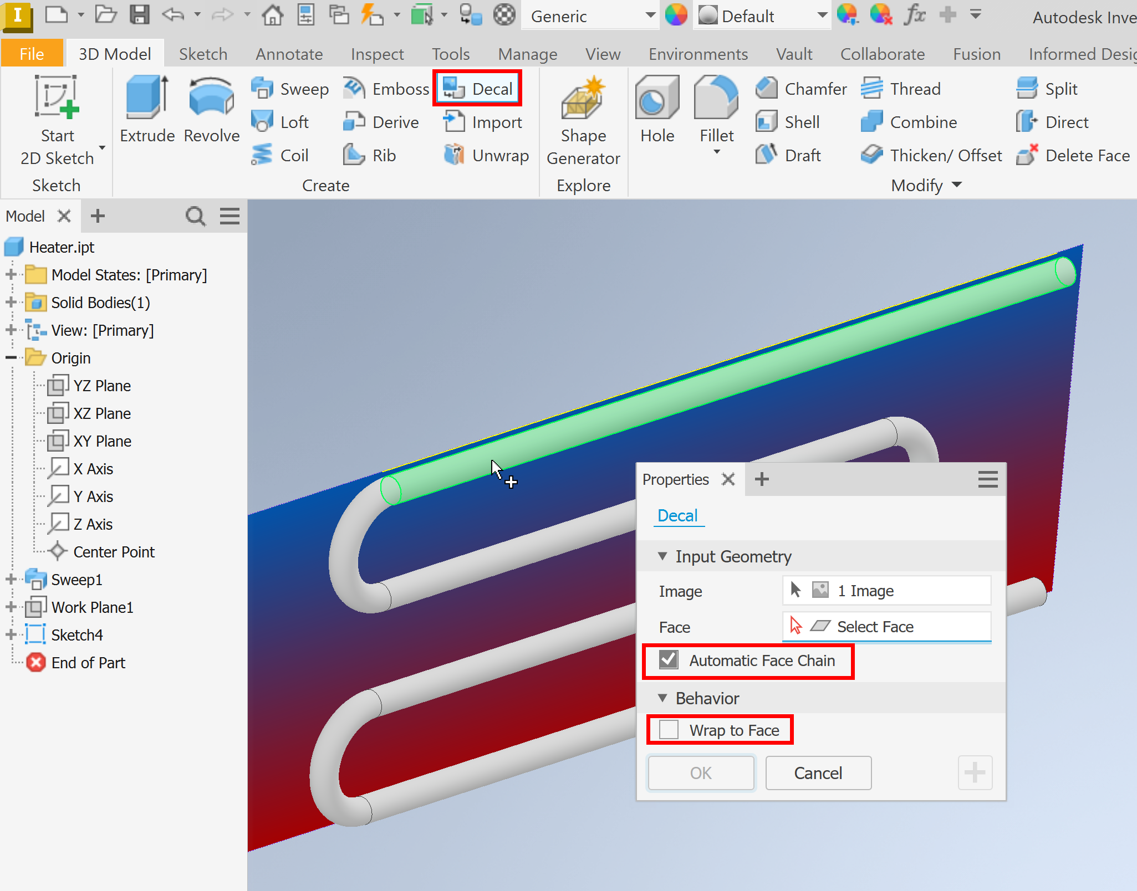Viewport: 1137px width, 891px height.
Task: Enable Wrap to Face behavior
Action: tap(669, 730)
